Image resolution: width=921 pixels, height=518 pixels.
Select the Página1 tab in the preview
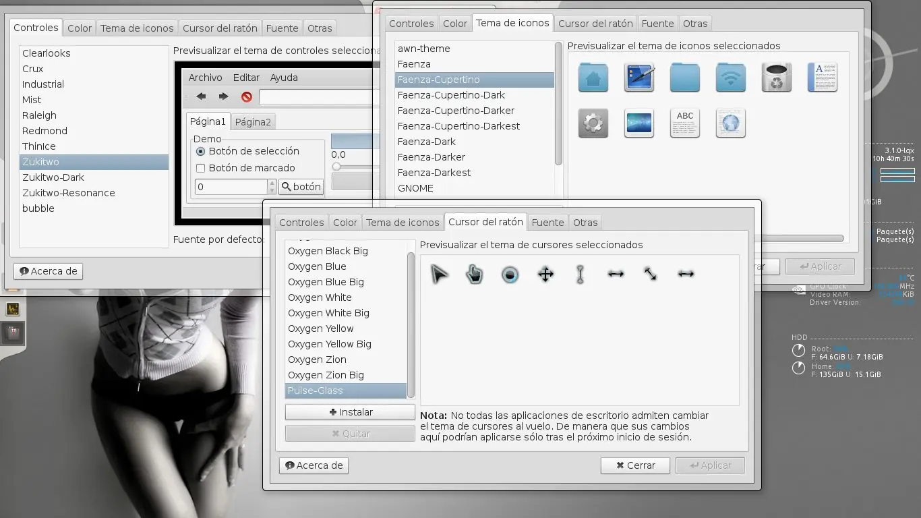pyautogui.click(x=208, y=121)
